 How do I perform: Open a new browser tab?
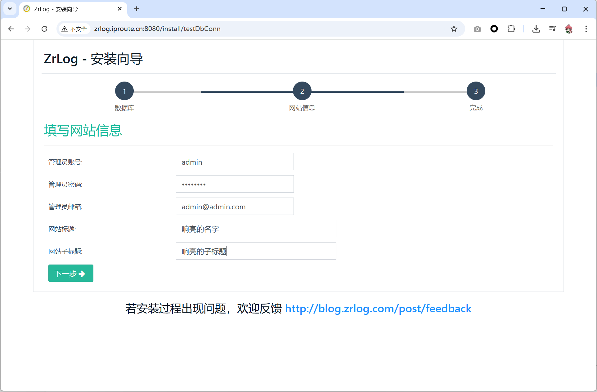tap(137, 9)
